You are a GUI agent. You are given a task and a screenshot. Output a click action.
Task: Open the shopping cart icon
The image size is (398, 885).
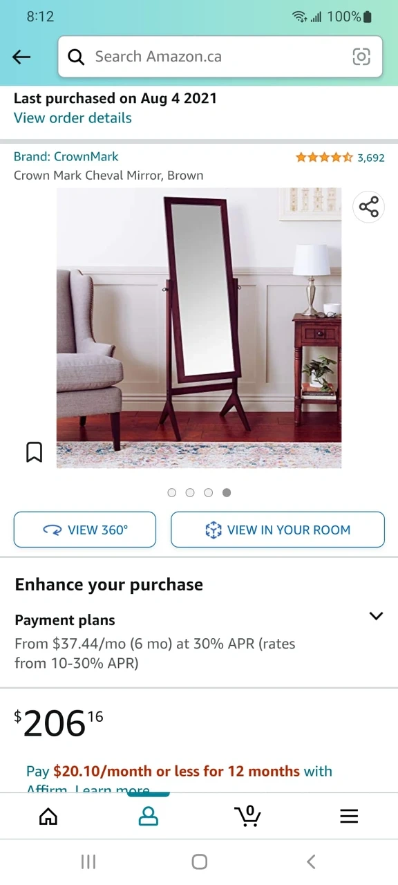tap(247, 816)
